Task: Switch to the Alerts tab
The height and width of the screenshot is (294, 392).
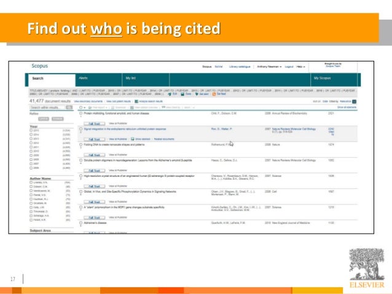Action: [x=98, y=80]
